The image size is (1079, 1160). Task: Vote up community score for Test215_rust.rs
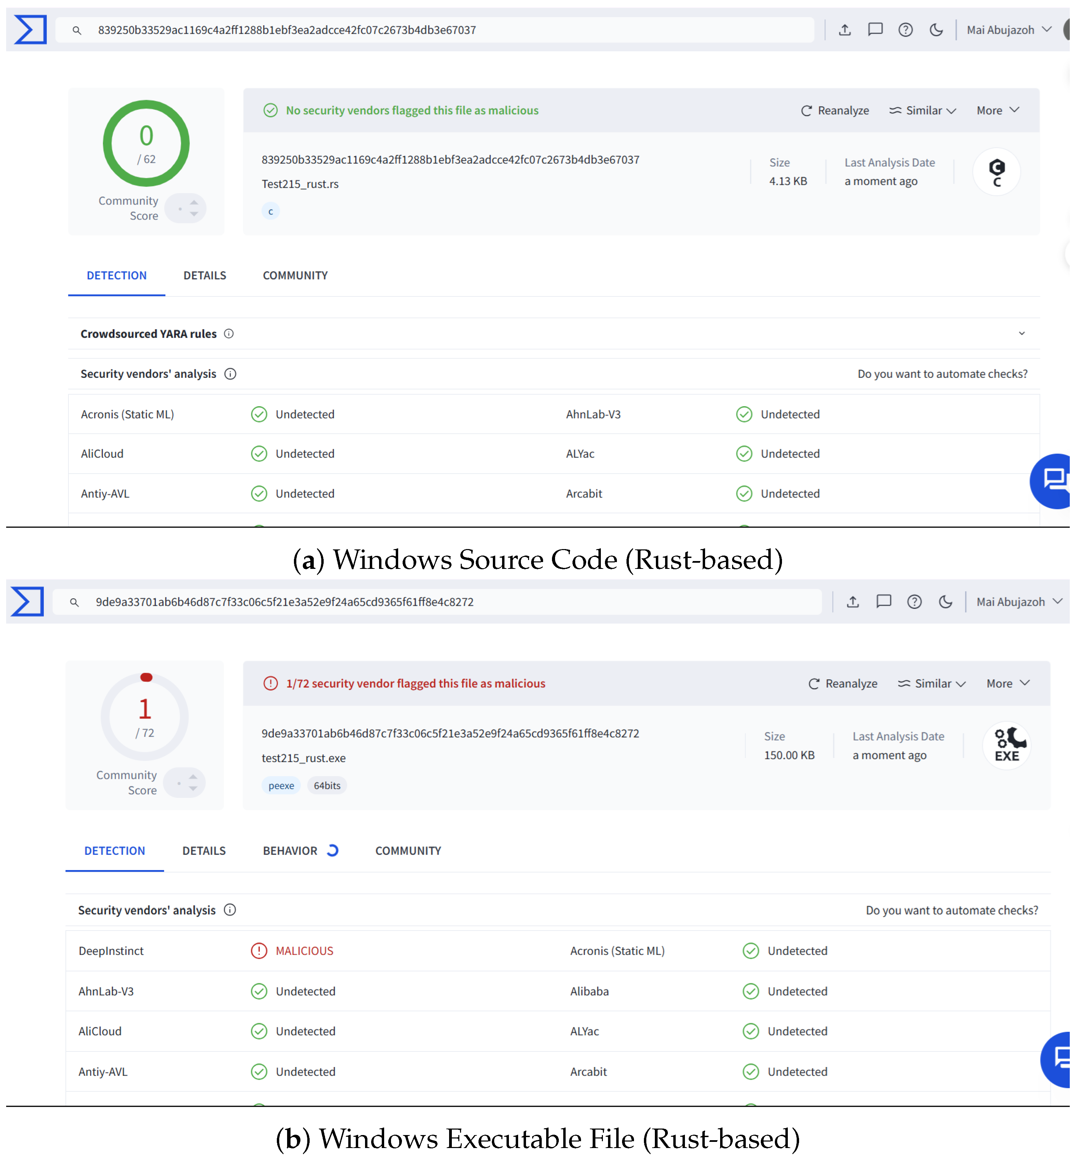194,202
